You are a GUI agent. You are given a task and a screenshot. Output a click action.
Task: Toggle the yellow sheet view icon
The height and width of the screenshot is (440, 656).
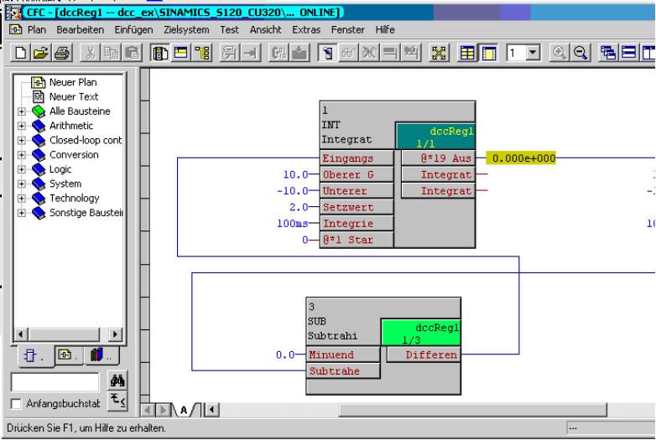[488, 53]
